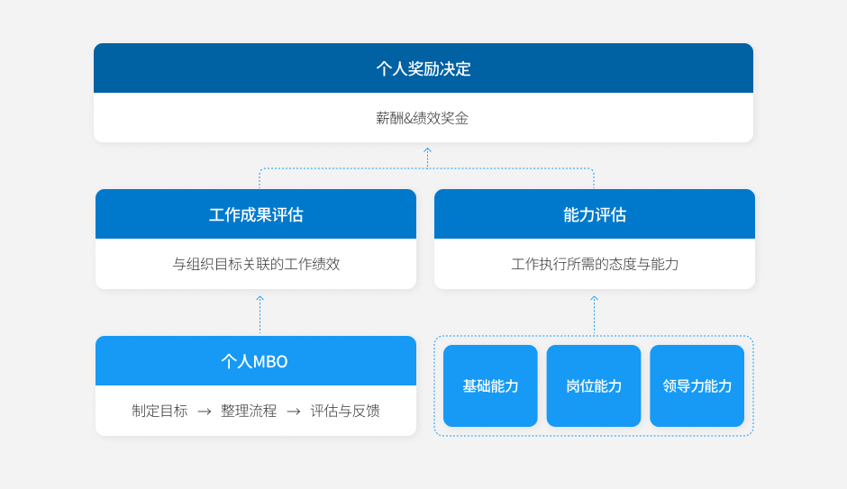Screen dimensions: 847x489
Task: Select the 整理流程 step
Action: click(249, 411)
